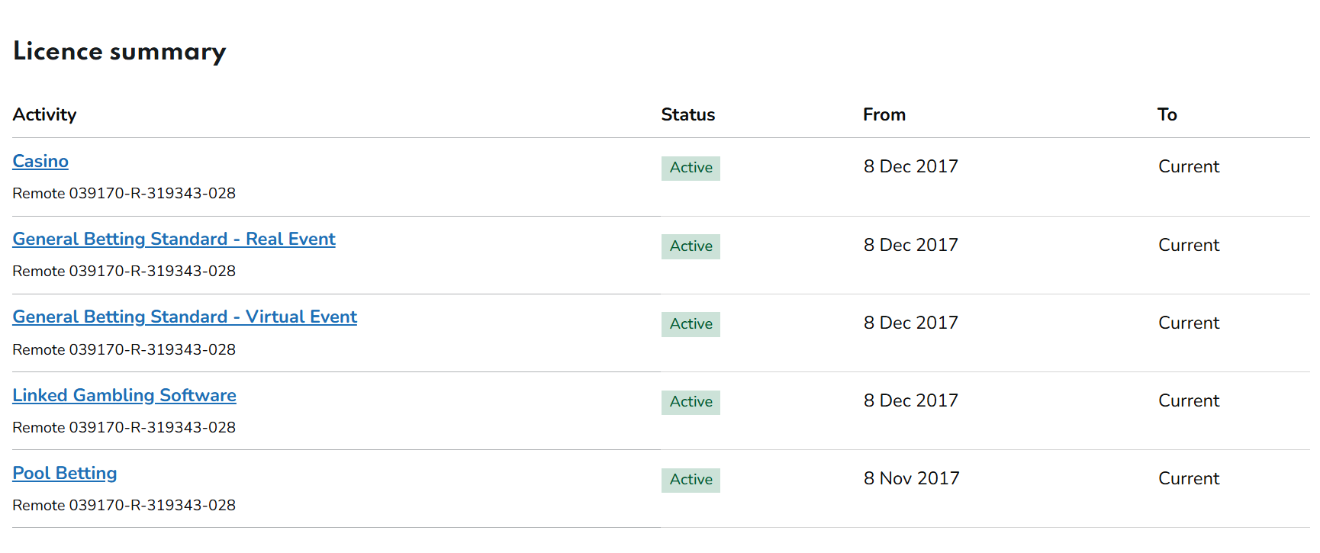Click the From column header
The height and width of the screenshot is (553, 1320).
(x=884, y=115)
